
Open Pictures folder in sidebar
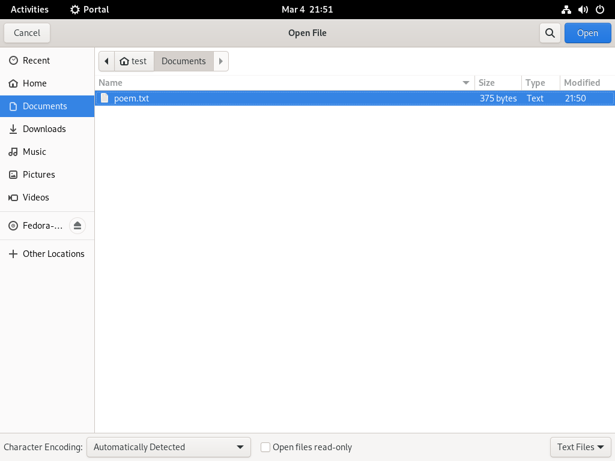point(47,175)
